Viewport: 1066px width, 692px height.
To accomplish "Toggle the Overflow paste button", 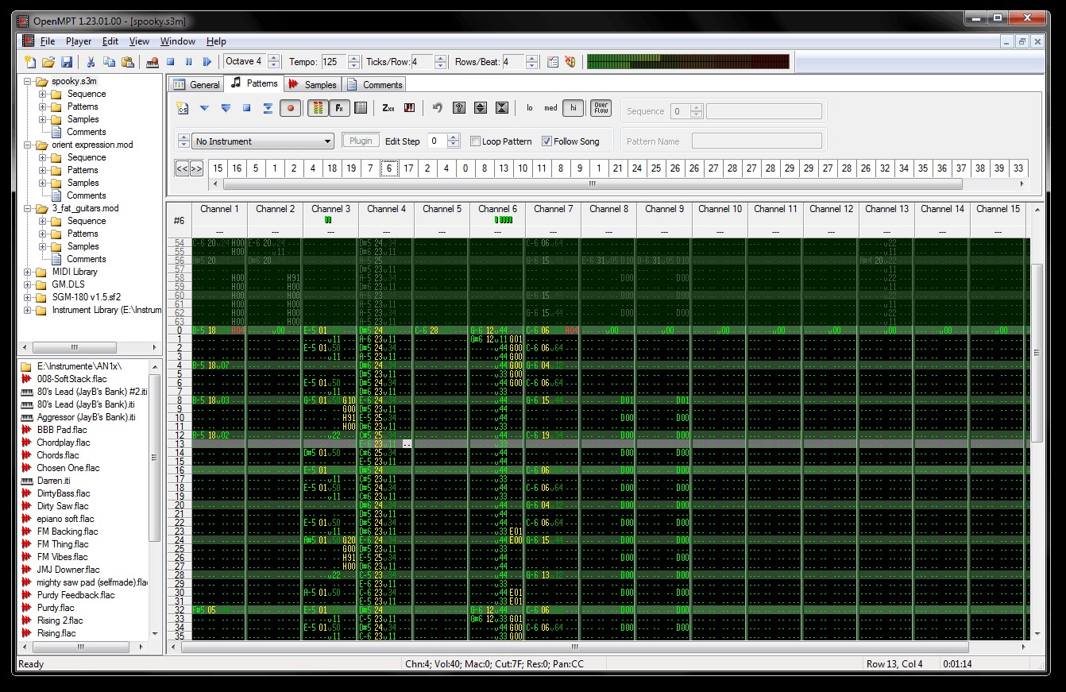I will (x=601, y=109).
